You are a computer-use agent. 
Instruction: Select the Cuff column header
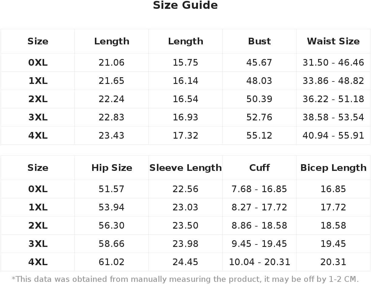259,168
